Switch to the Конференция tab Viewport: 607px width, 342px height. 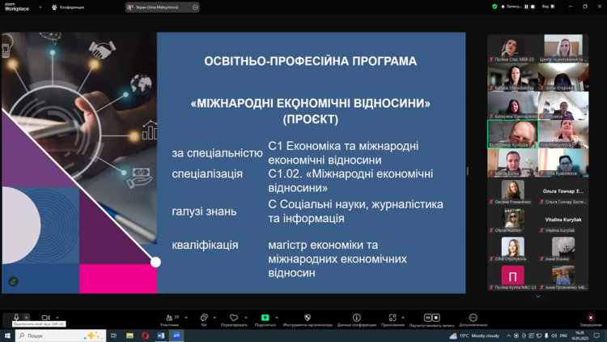click(68, 7)
